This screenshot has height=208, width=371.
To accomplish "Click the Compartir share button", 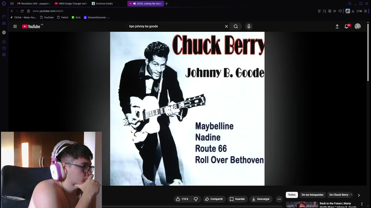I will pos(214,199).
